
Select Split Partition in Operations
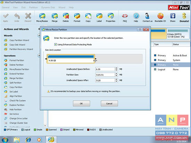[16, 83]
